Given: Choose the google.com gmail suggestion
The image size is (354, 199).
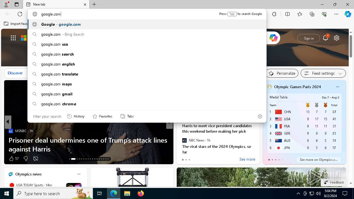Looking at the screenshot, I should pos(147,94).
